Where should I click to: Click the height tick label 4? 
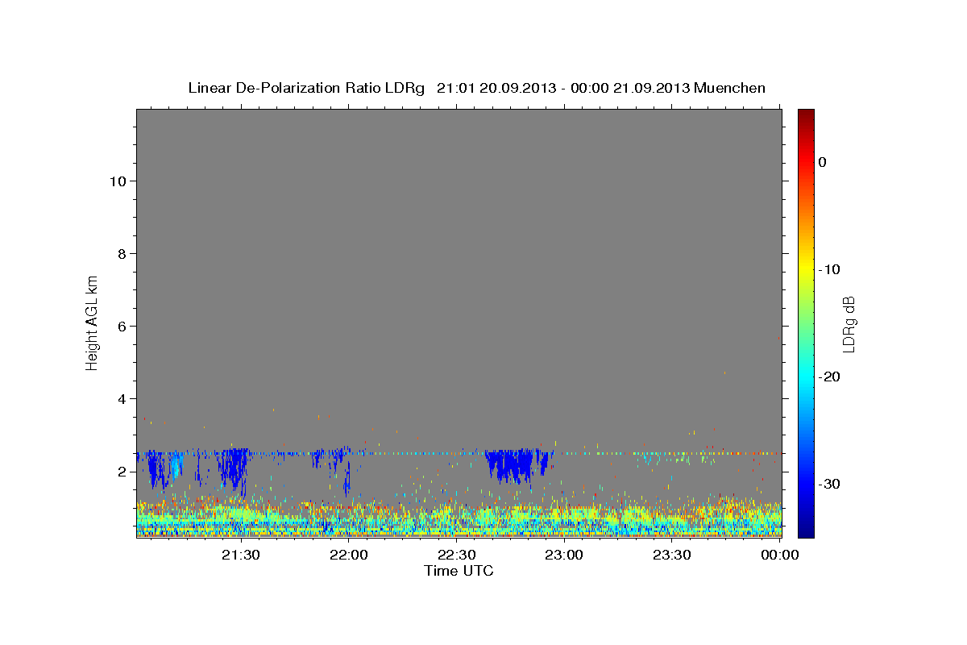(x=122, y=398)
